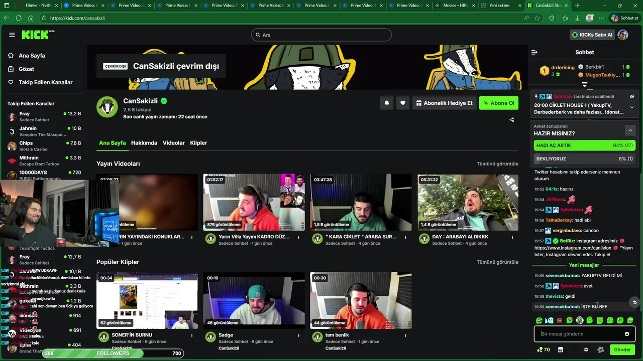Switch to the Videolar tab
Image resolution: width=643 pixels, height=361 pixels.
(x=174, y=143)
